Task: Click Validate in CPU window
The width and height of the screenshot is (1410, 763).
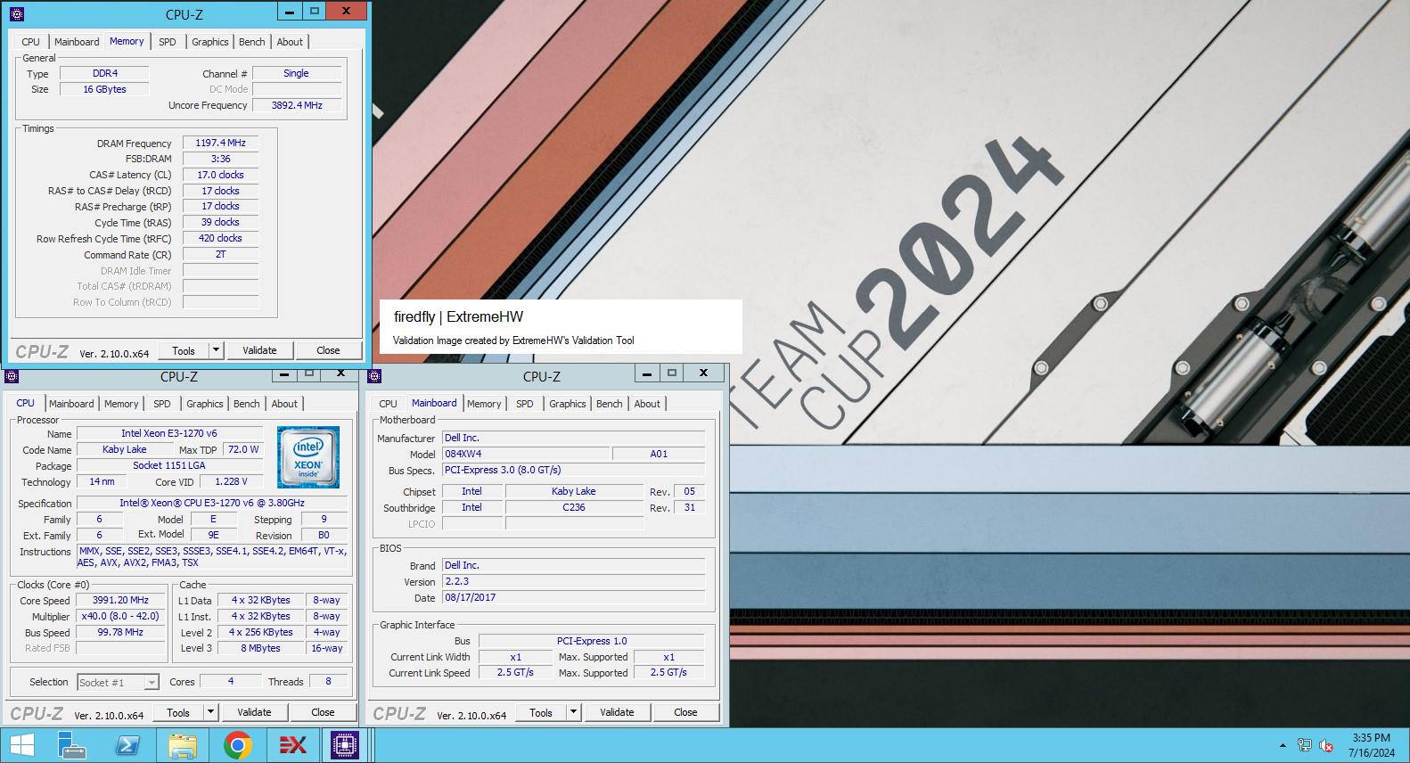Action: (254, 712)
